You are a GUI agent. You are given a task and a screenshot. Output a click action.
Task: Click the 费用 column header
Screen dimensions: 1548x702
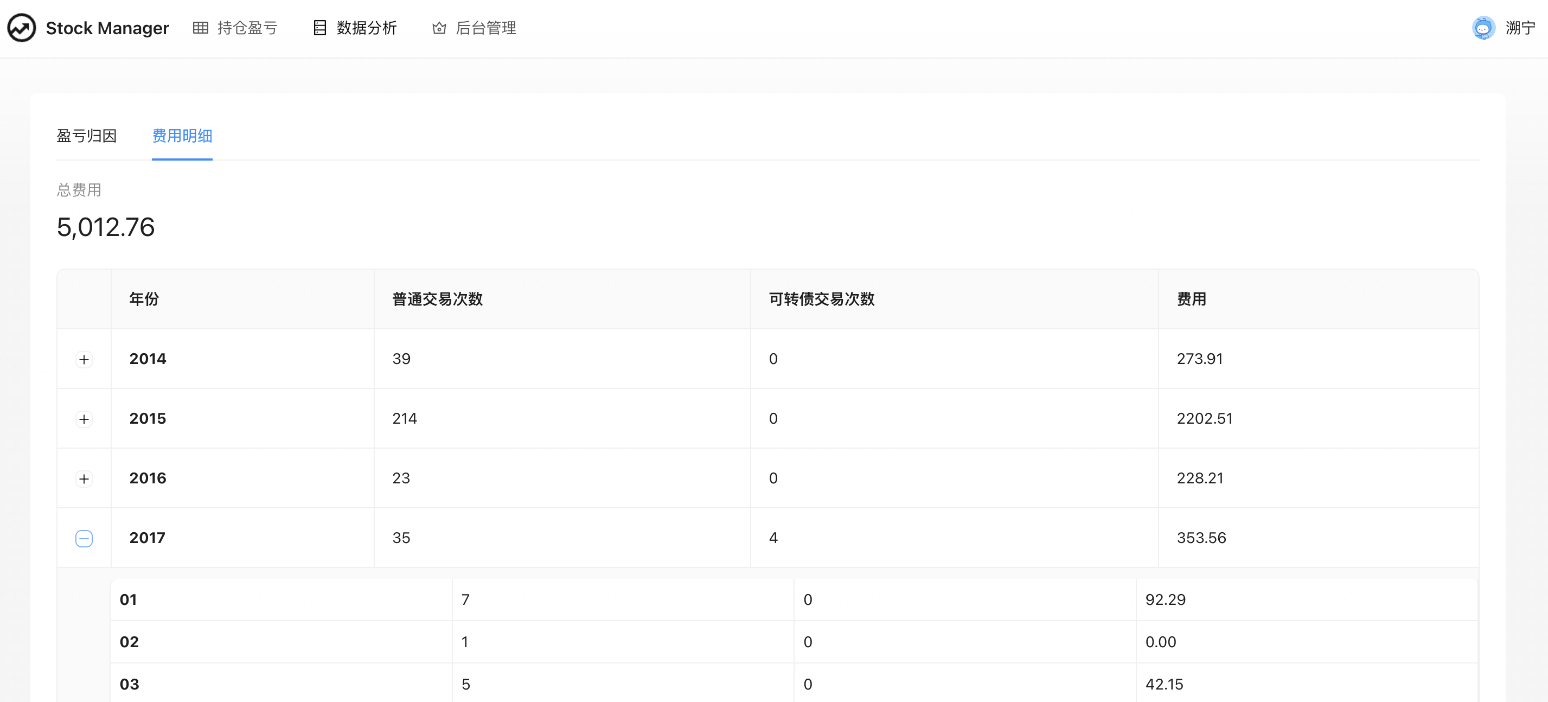(x=1191, y=299)
